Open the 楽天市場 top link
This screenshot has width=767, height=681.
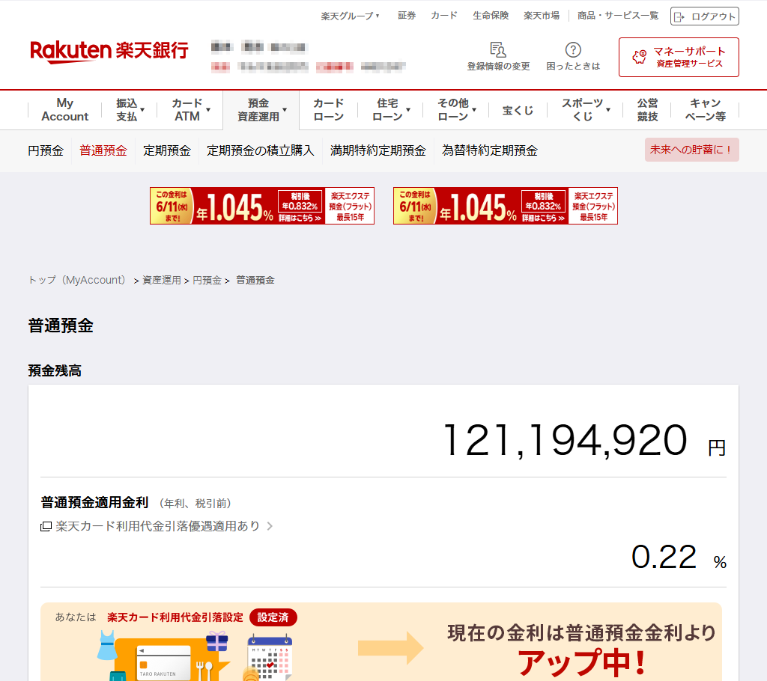point(542,16)
